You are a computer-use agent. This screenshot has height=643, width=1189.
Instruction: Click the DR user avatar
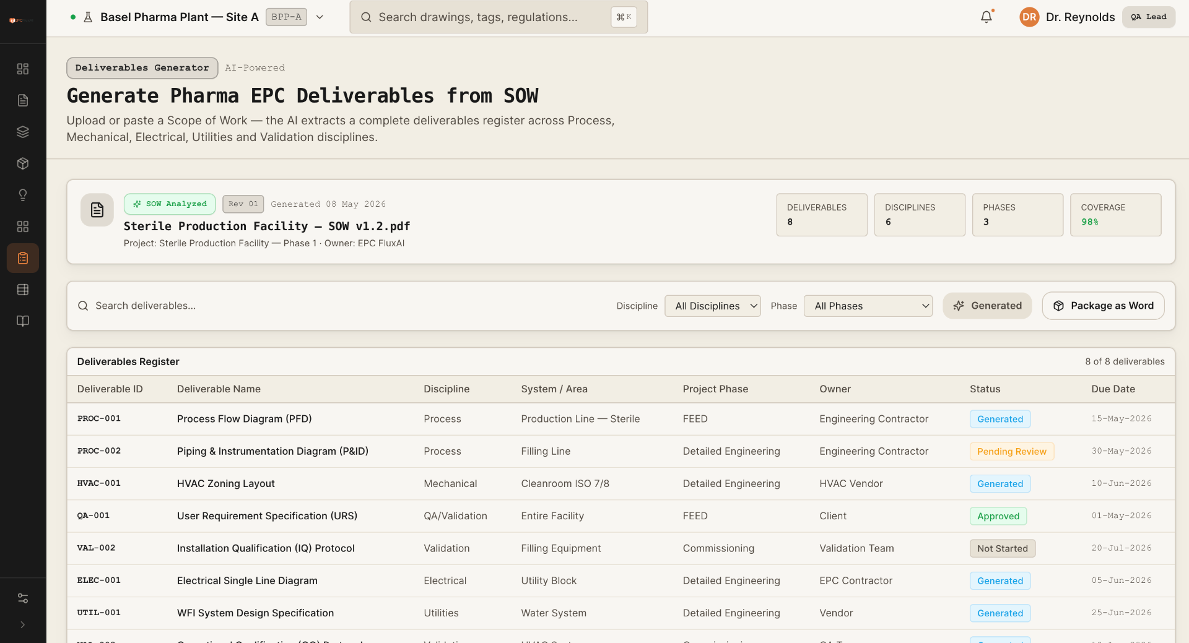[x=1029, y=17]
